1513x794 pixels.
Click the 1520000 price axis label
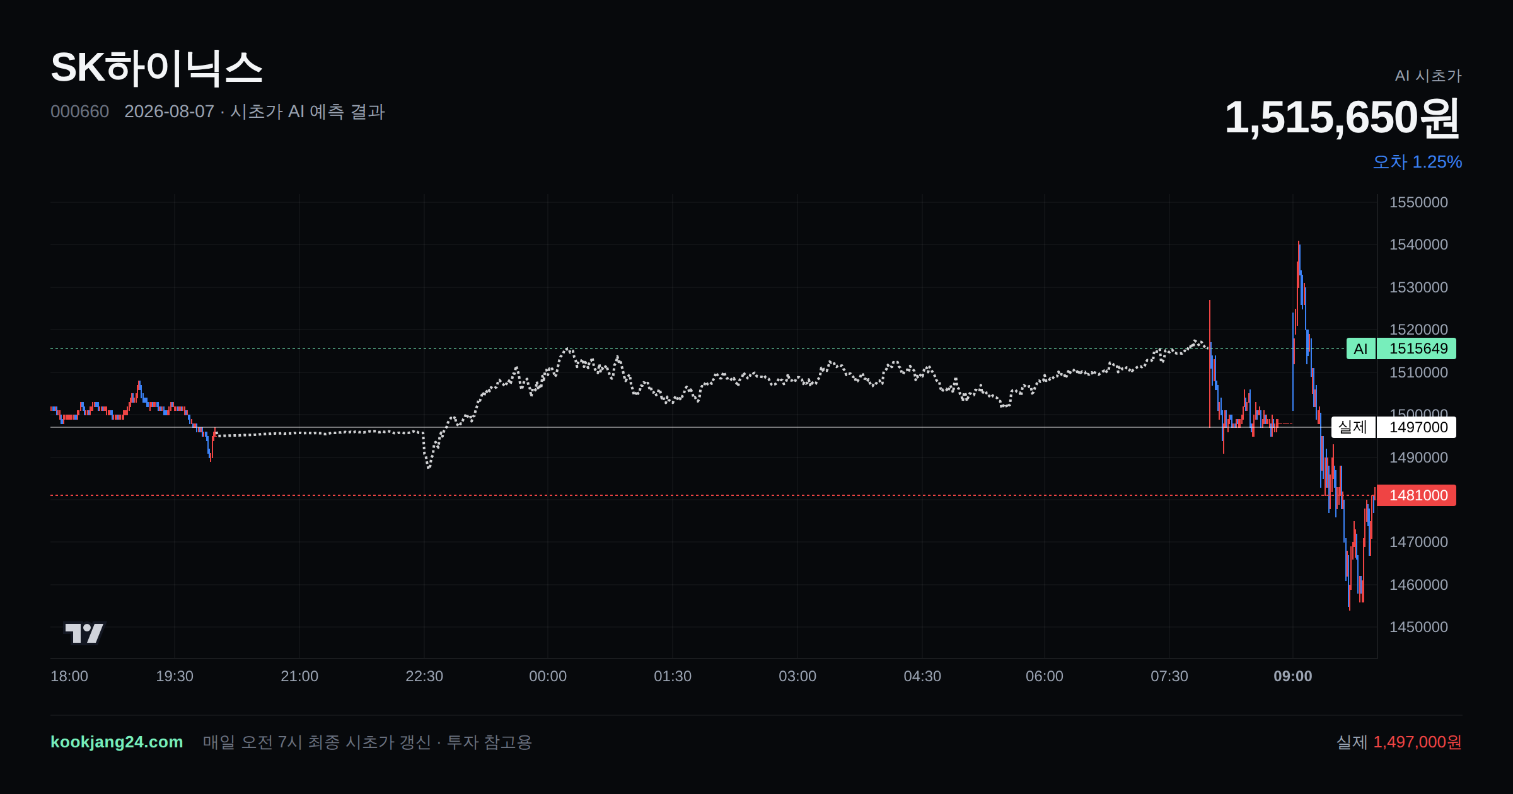pos(1418,330)
